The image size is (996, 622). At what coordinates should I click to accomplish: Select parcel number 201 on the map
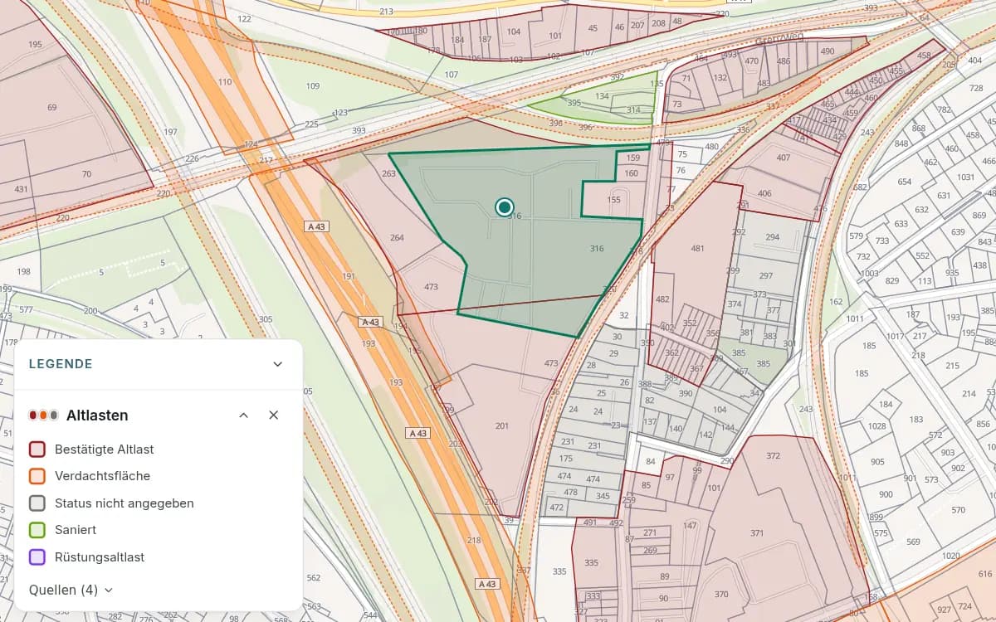click(x=502, y=425)
